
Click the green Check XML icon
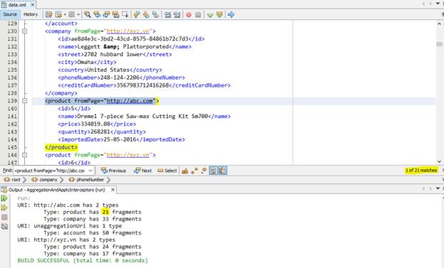pyautogui.click(x=210, y=15)
